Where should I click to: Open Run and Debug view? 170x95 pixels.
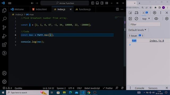point(4,36)
